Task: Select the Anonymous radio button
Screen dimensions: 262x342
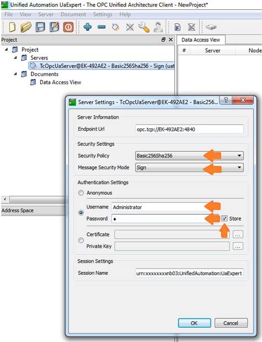Action: click(81, 193)
